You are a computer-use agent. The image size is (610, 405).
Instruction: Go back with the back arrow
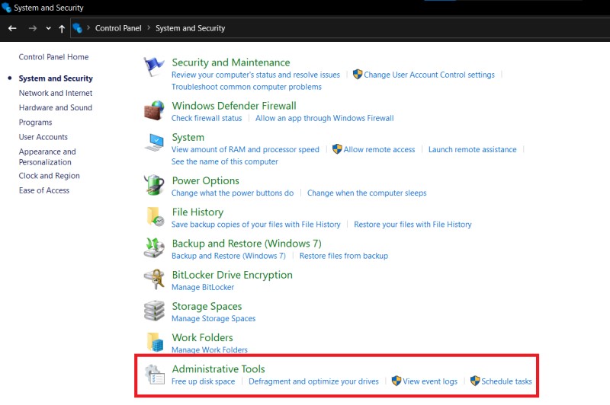(12, 28)
